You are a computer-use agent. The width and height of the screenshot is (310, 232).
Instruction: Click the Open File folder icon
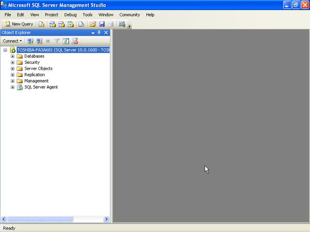pos(93,24)
